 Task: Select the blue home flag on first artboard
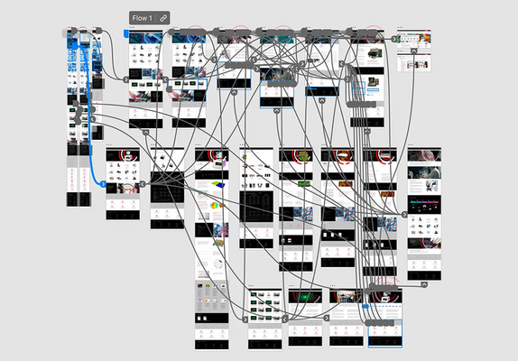pos(125,32)
